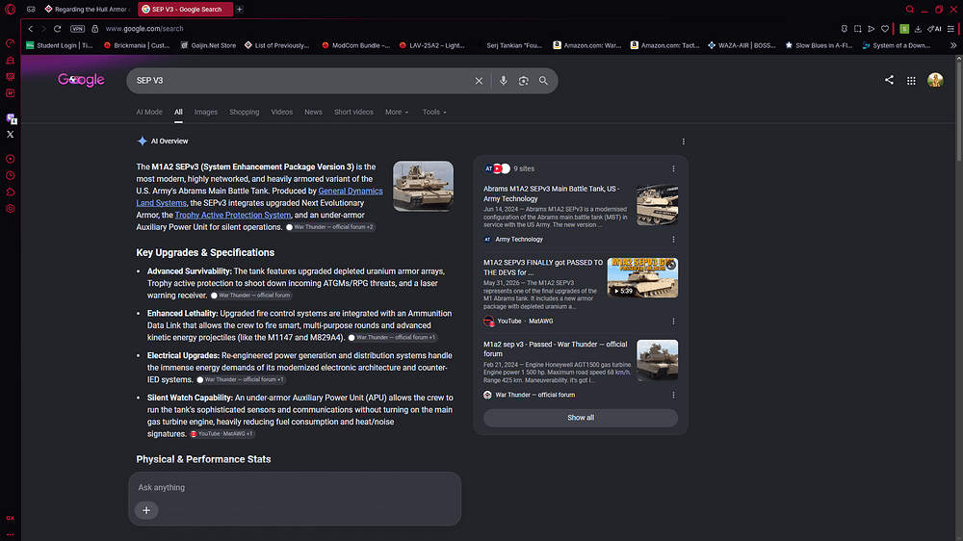Image resolution: width=963 pixels, height=541 pixels.
Task: Open the tab islands workspace icon
Action: 32,10
